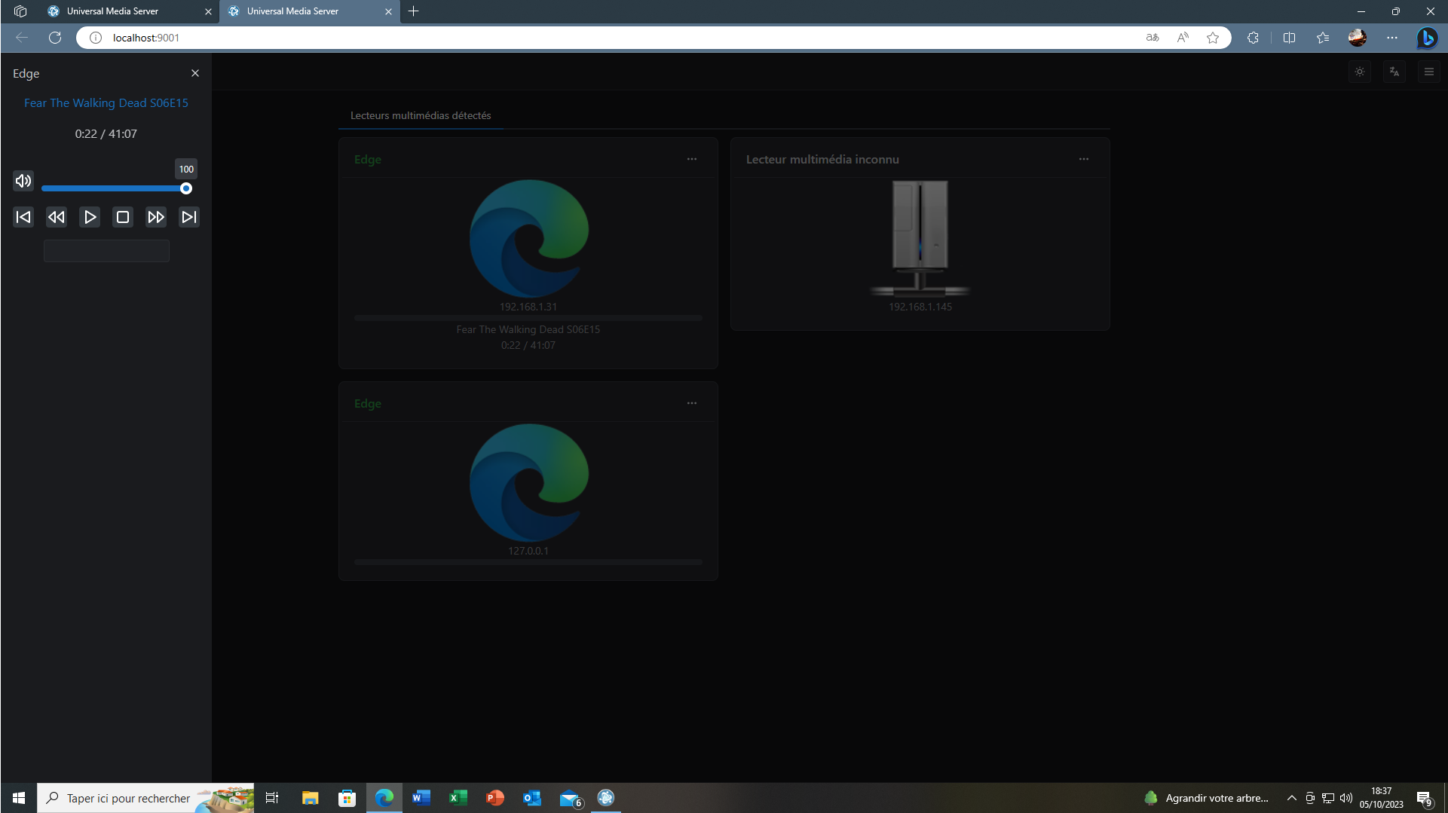Fast forward the current video

pyautogui.click(x=156, y=217)
